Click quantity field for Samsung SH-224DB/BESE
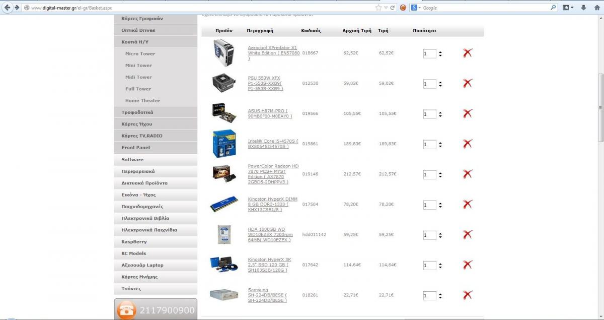Viewport: 604px width, 320px height. pos(429,295)
